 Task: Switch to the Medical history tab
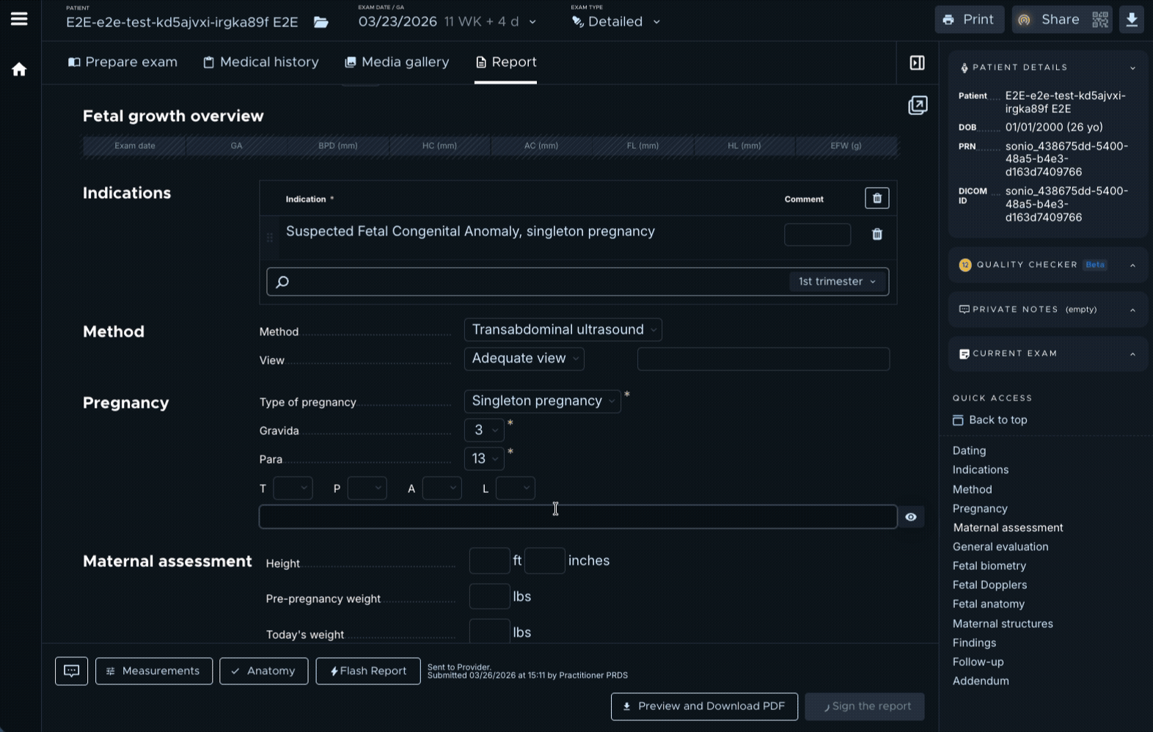[261, 62]
